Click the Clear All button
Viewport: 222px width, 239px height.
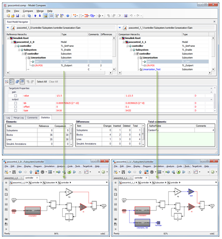click(53, 82)
